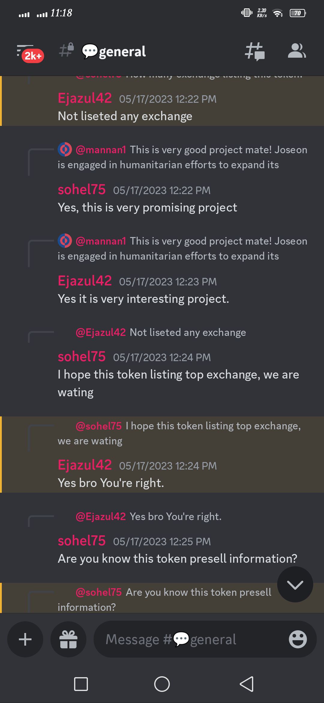Open the threads icon in header
This screenshot has height=703, width=324.
click(255, 51)
